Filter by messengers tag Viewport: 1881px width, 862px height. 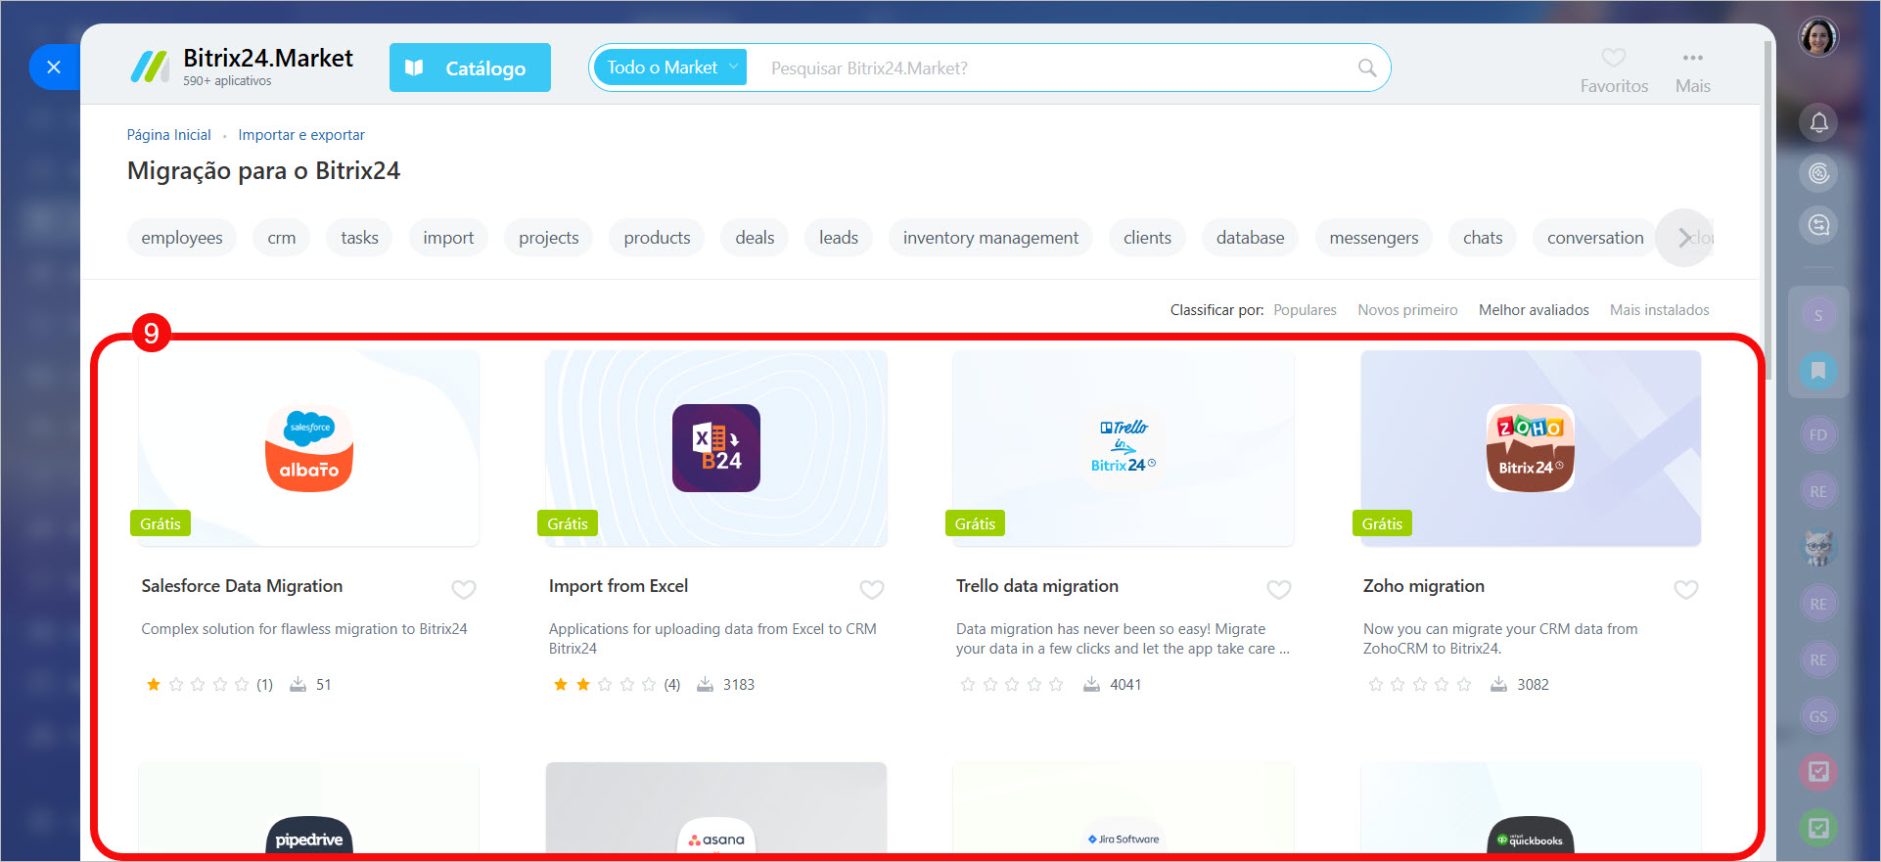(x=1374, y=238)
